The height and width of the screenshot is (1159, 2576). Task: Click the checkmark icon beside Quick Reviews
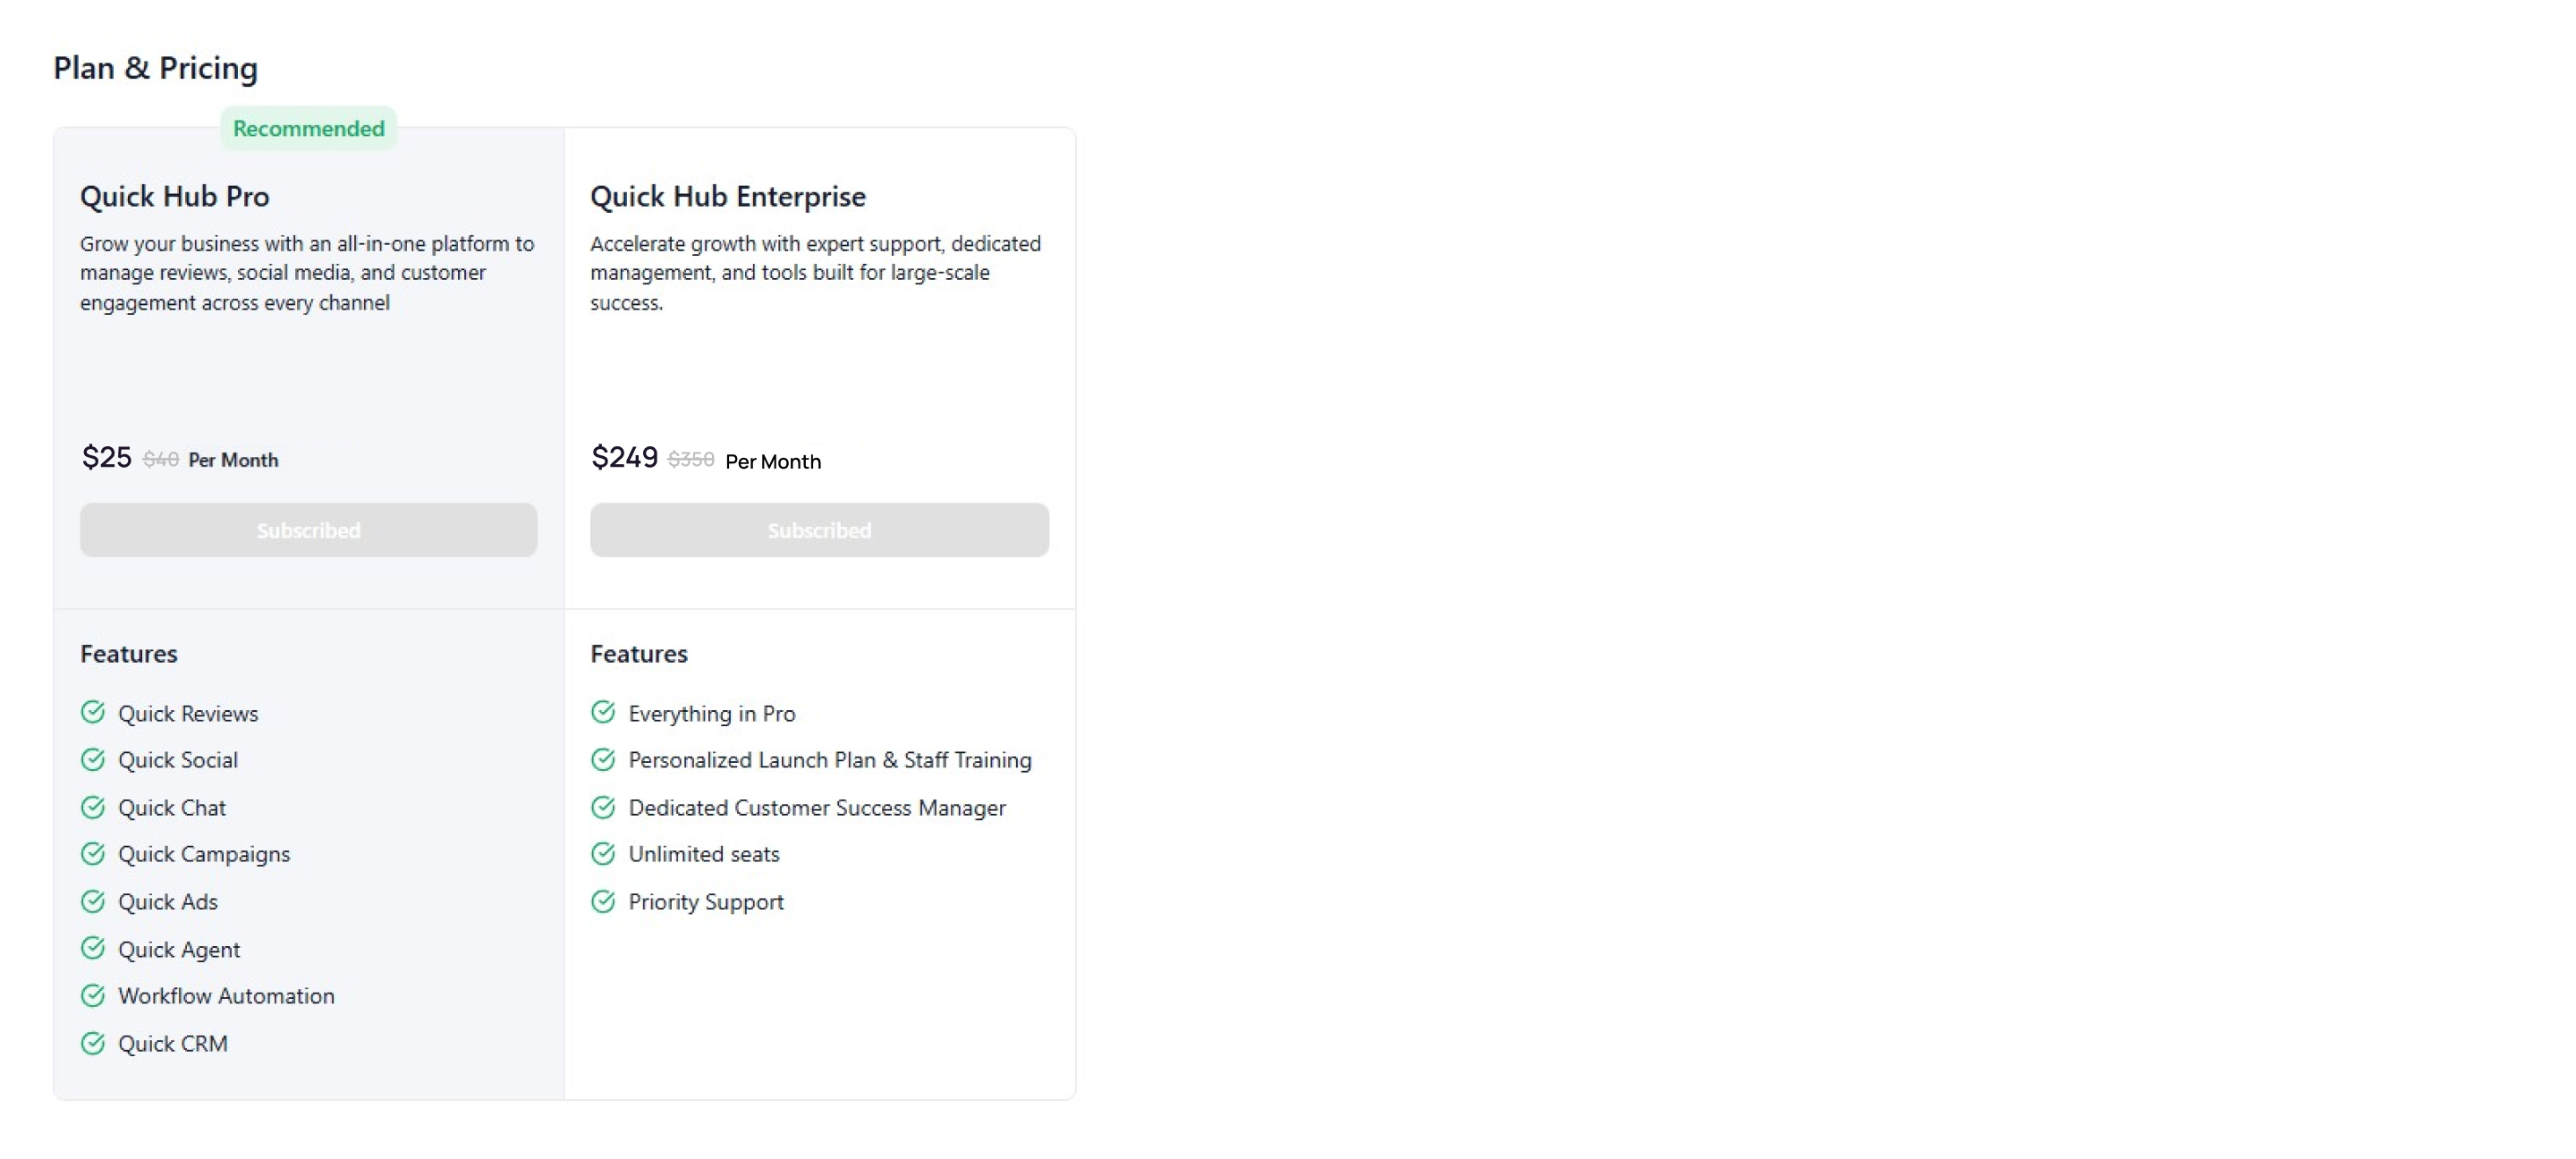[x=93, y=712]
